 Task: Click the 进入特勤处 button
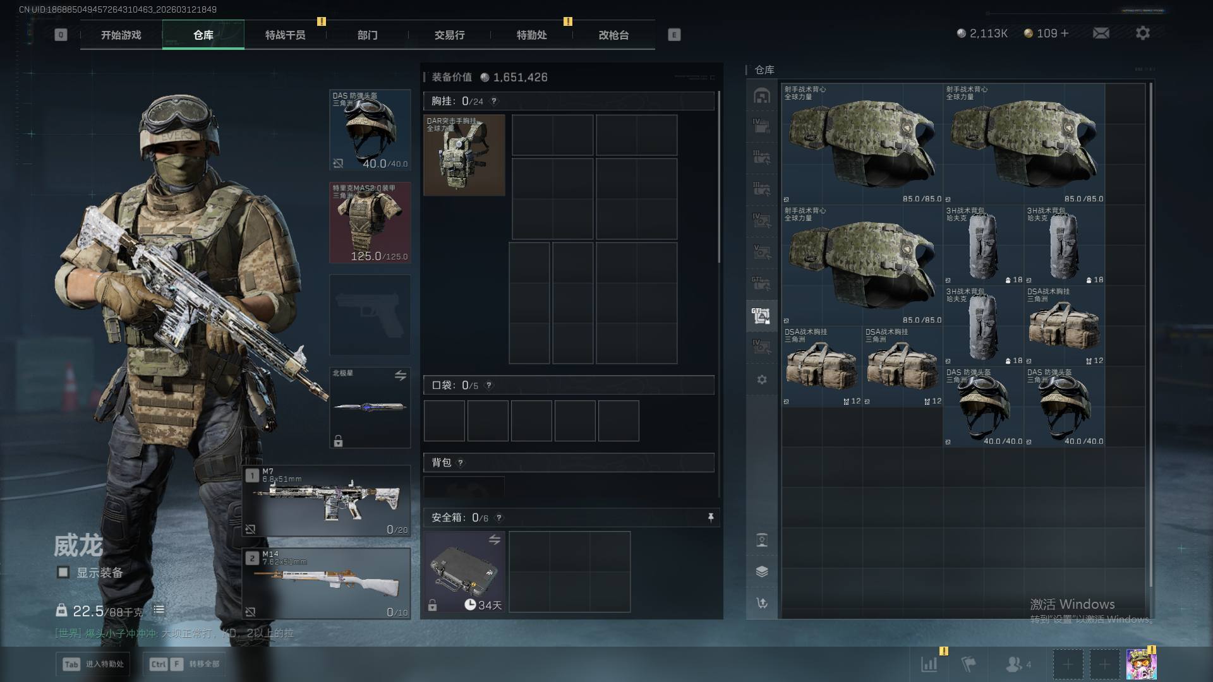(x=93, y=664)
